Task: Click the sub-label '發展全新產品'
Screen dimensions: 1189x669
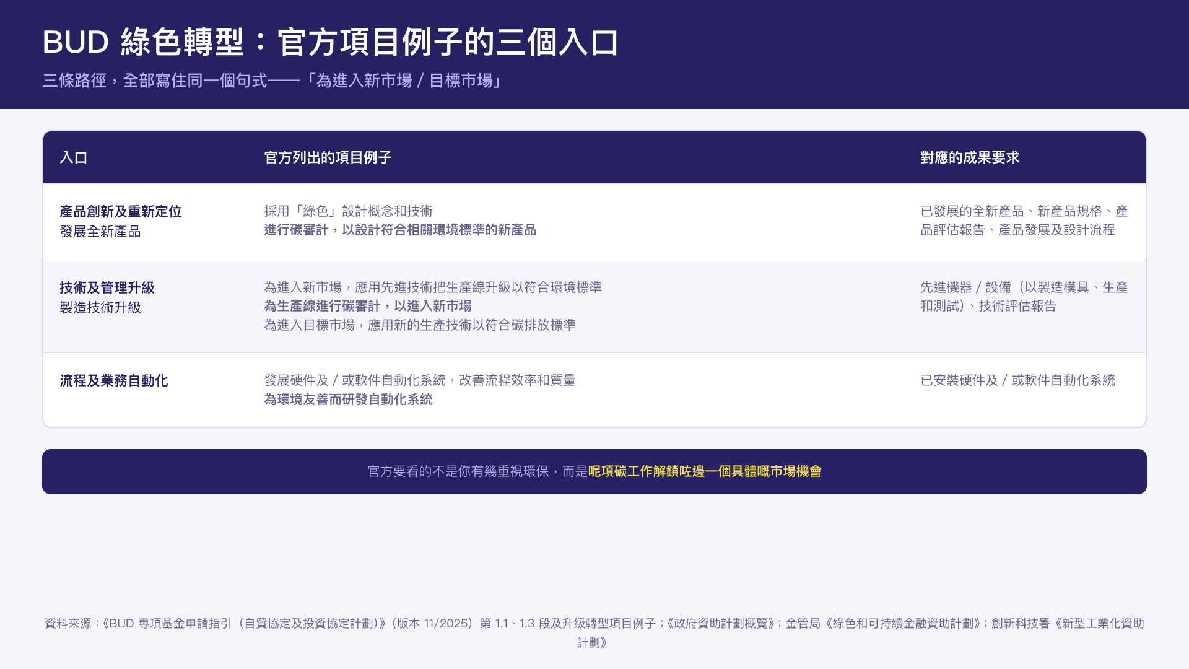Action: click(100, 232)
